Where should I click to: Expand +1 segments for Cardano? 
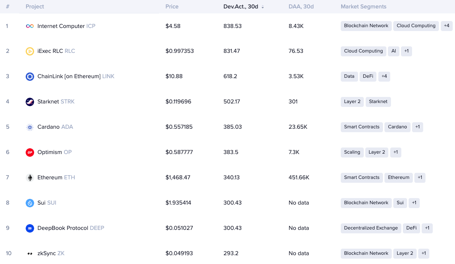pyautogui.click(x=417, y=127)
